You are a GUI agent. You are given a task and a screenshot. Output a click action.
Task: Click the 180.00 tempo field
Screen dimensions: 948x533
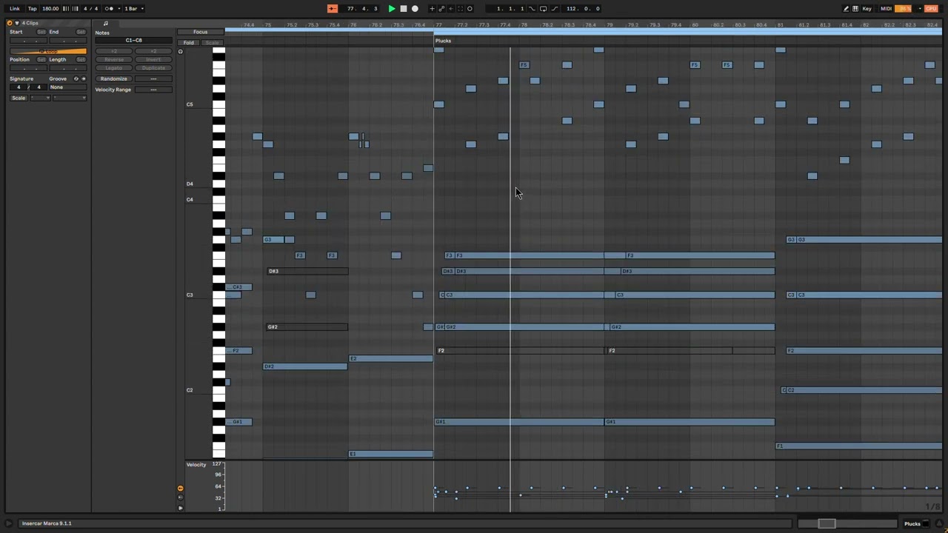50,9
